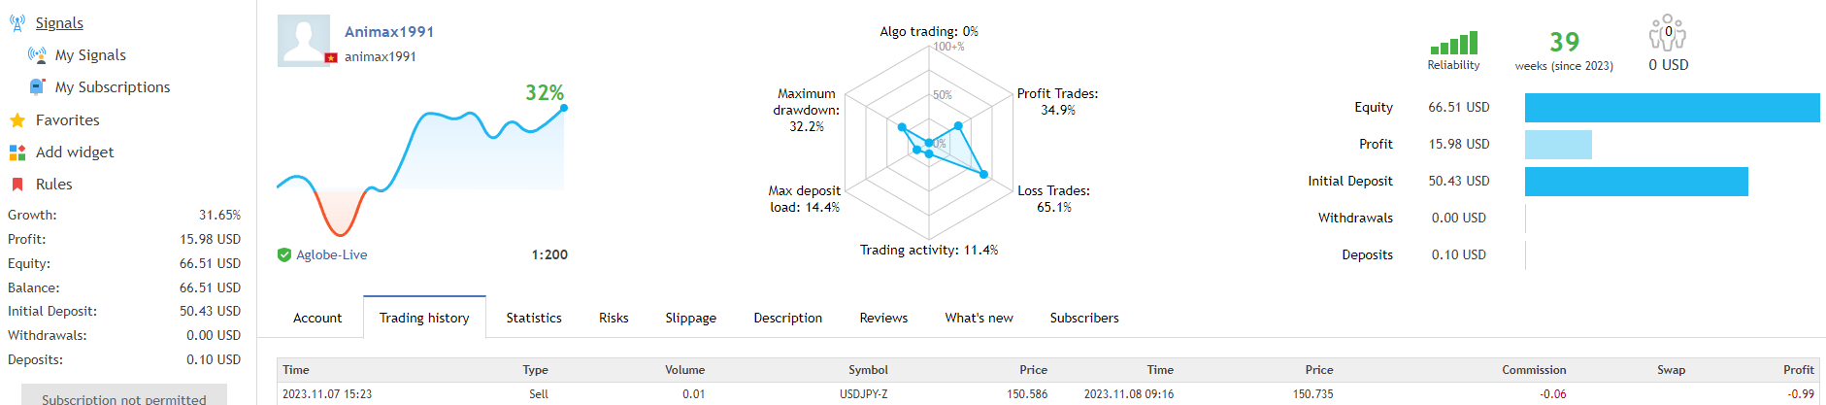This screenshot has width=1826, height=405.
Task: Click the Favorites star icon
Action: [x=17, y=120]
